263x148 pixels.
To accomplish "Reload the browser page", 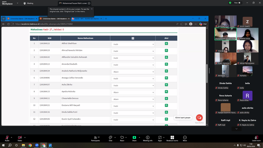I will pos(8,24).
